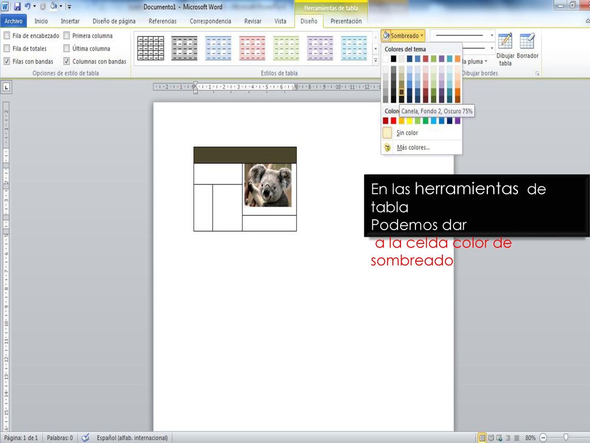Viewport: 590px width, 443px height.
Task: Pick the yellow standard color swatch
Action: point(410,121)
